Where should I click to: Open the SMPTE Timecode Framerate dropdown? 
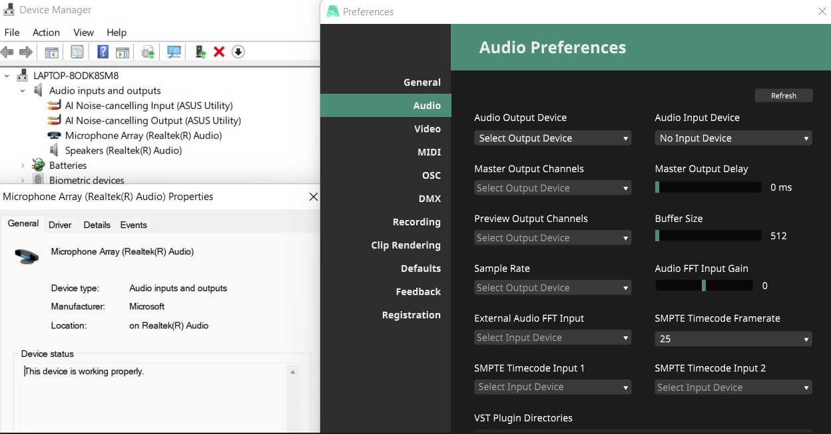click(x=733, y=338)
